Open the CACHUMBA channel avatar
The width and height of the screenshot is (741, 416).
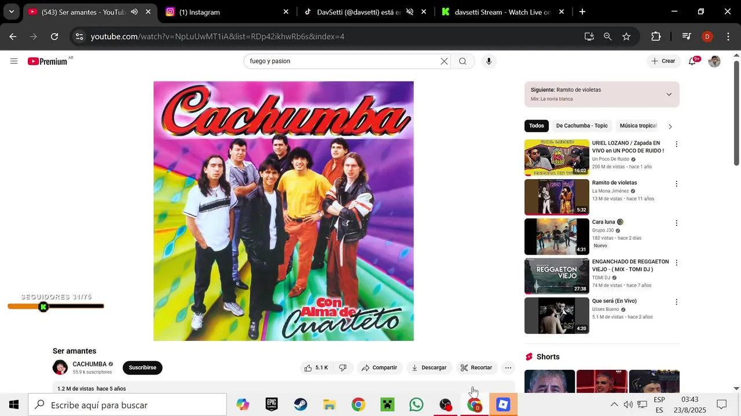click(60, 367)
